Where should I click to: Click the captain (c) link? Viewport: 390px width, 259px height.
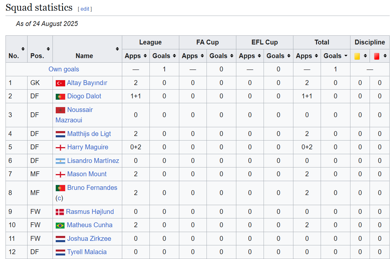point(59,198)
